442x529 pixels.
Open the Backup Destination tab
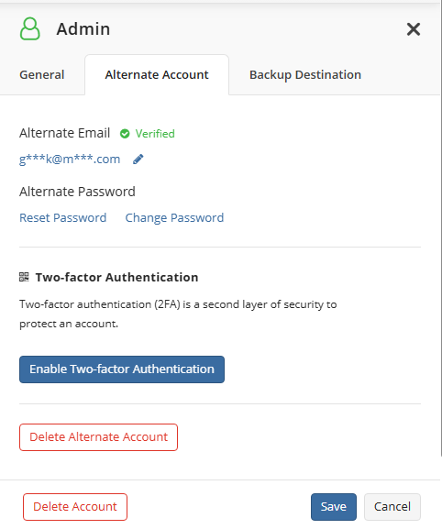(x=305, y=74)
